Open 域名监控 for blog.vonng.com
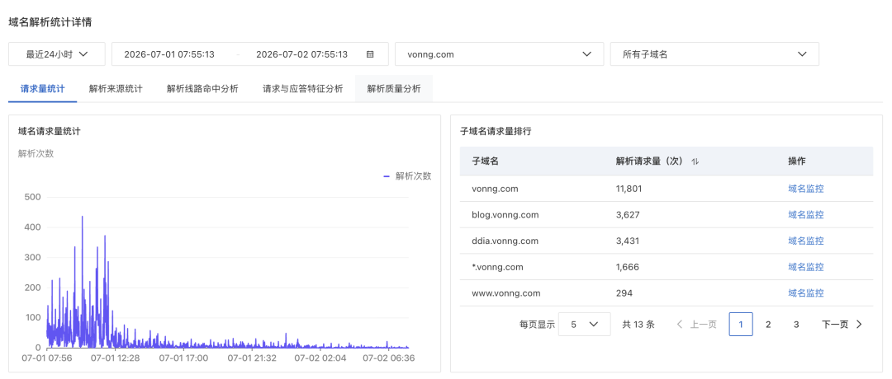The width and height of the screenshot is (892, 379). tap(805, 215)
